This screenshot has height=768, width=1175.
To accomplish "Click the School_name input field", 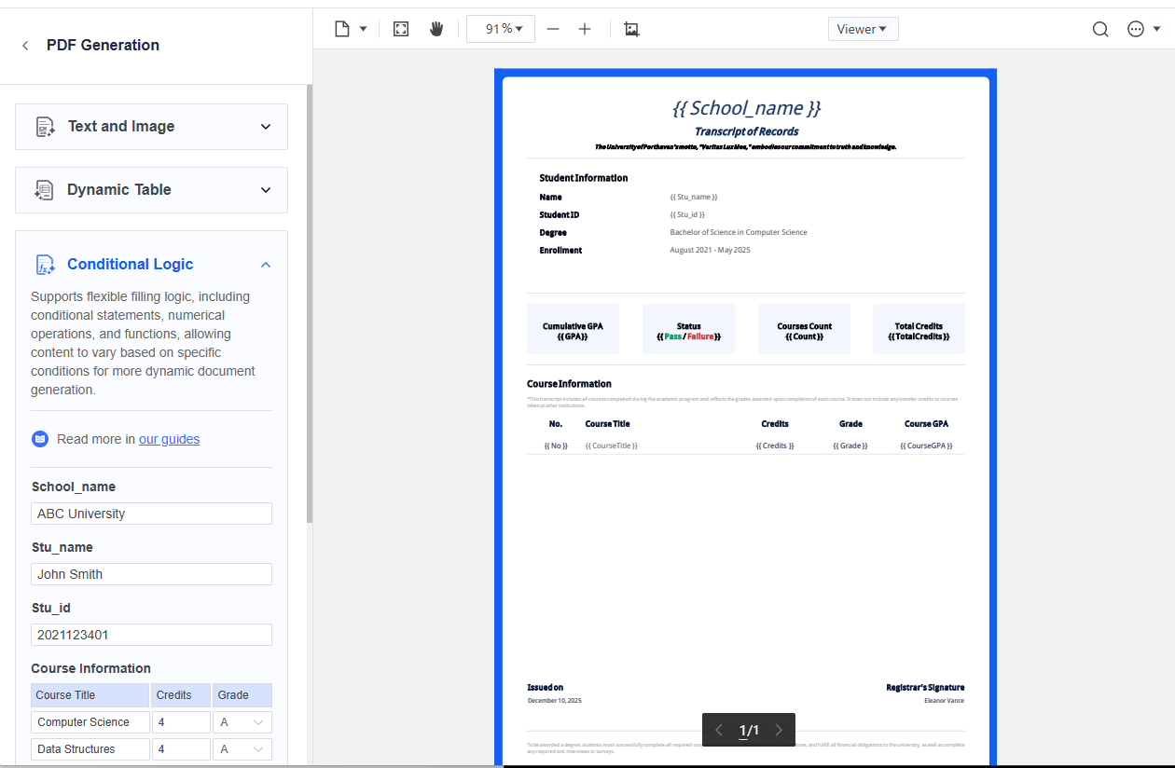I will click(x=151, y=514).
